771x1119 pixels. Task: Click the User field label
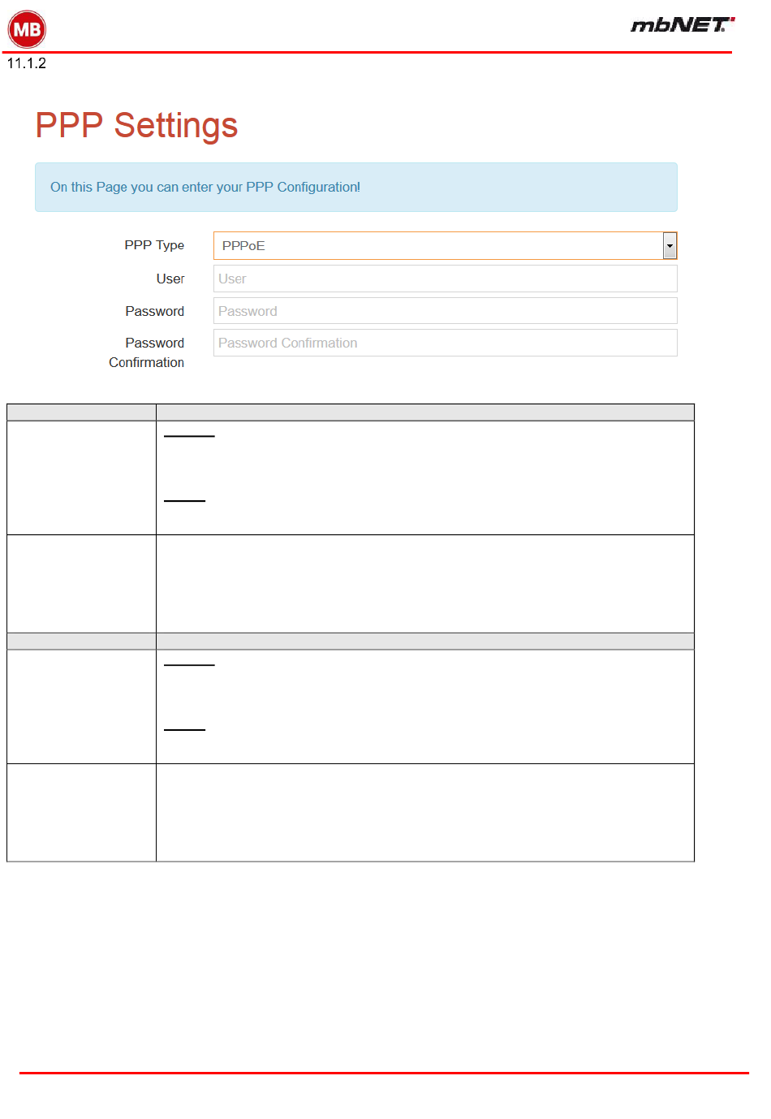(x=170, y=279)
